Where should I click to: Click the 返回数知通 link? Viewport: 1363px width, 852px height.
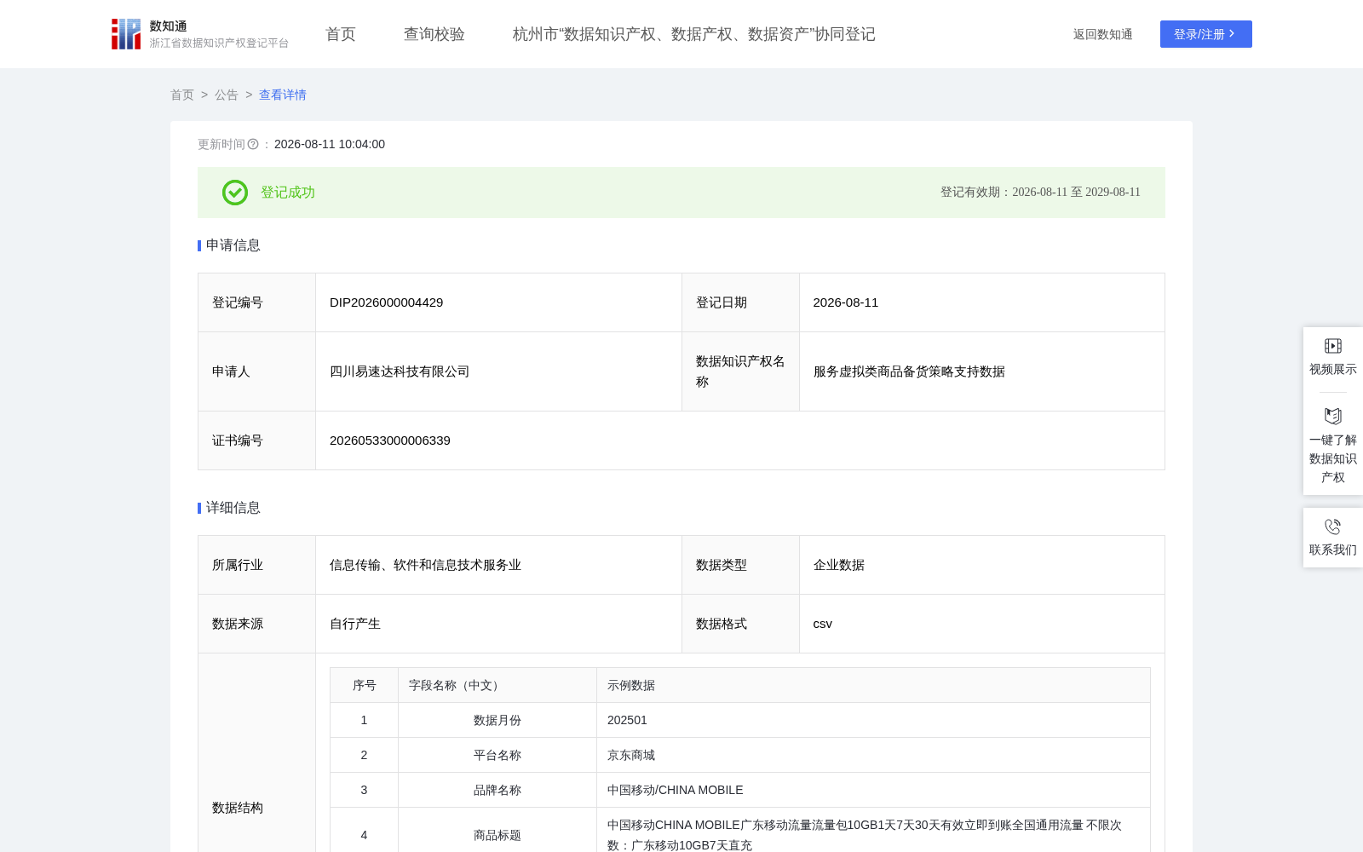coord(1103,34)
